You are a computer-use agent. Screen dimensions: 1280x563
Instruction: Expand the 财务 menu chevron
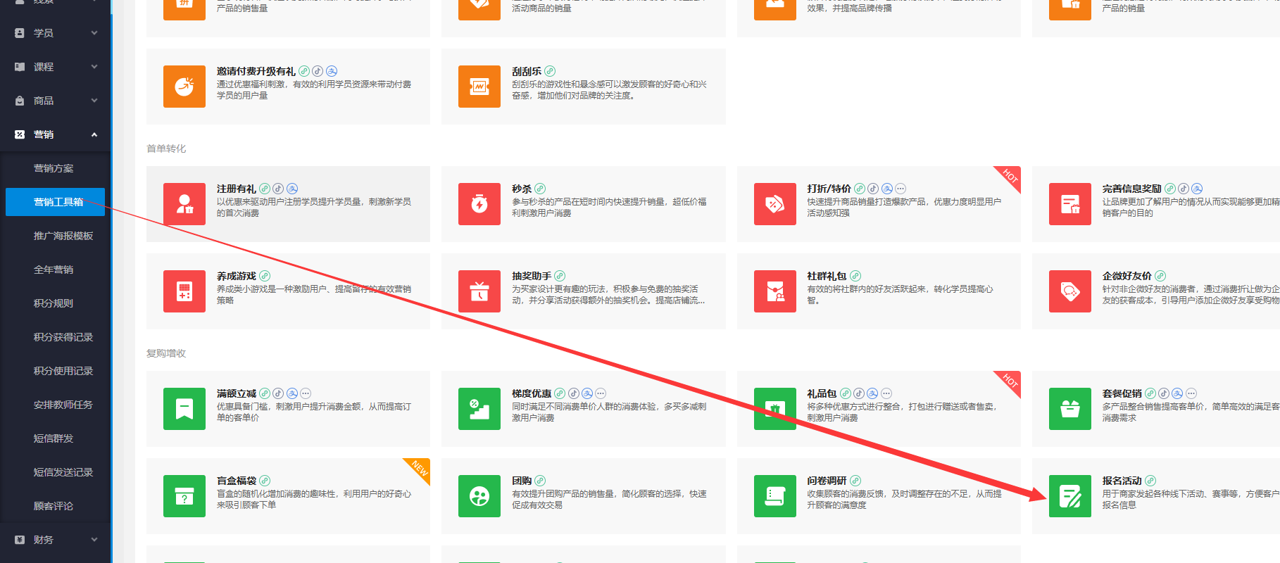tap(94, 540)
